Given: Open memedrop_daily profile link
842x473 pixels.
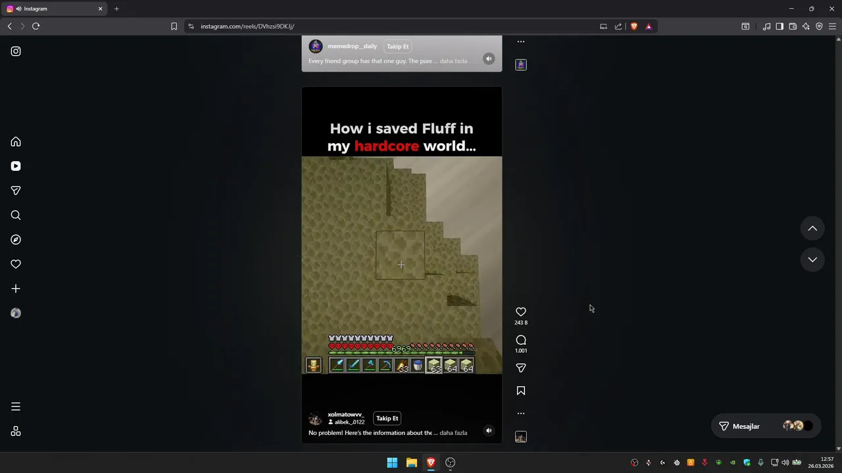Looking at the screenshot, I should click(353, 47).
